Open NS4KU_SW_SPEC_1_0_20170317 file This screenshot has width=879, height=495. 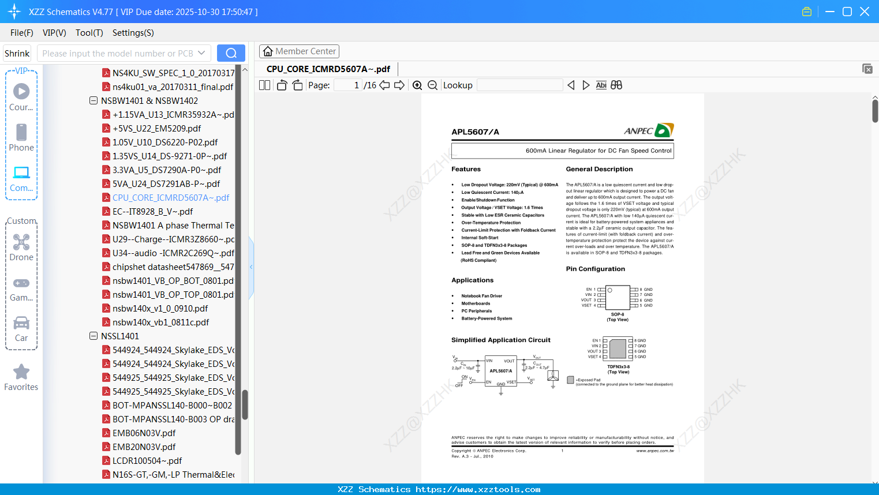point(169,73)
